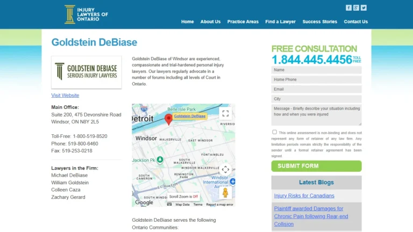Open the map Terms link
This screenshot has width=413, height=232.
point(198,205)
